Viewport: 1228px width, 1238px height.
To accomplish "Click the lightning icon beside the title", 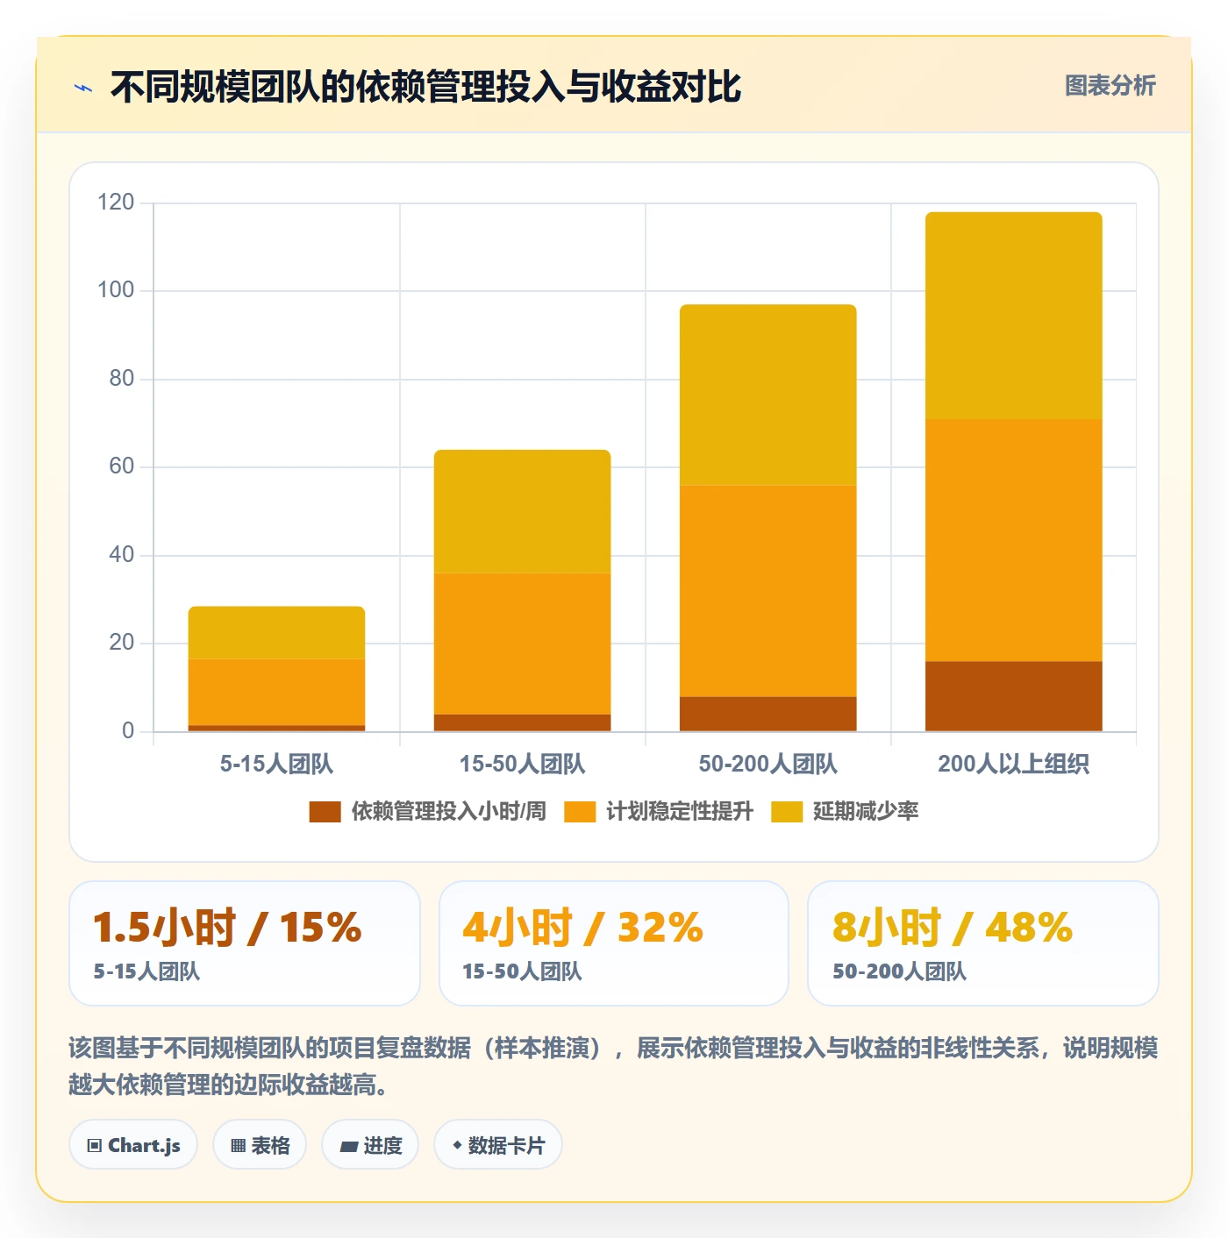I will (x=82, y=88).
